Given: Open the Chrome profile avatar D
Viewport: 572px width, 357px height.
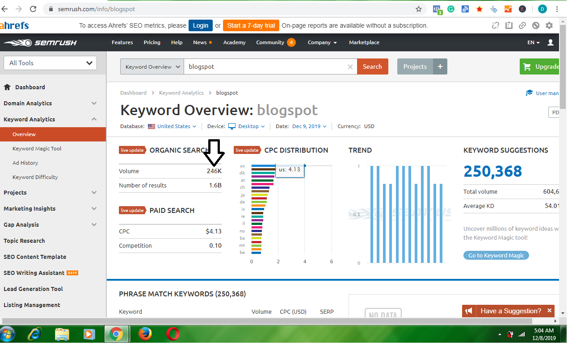Looking at the screenshot, I should [x=542, y=9].
